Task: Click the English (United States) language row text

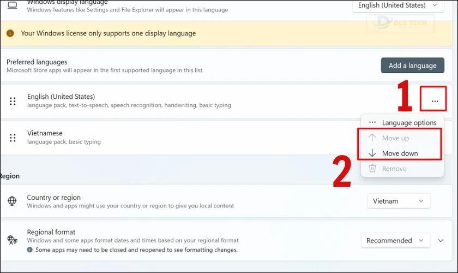Action: pyautogui.click(x=61, y=97)
